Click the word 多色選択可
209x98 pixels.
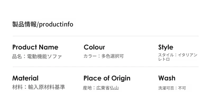pos(112,56)
